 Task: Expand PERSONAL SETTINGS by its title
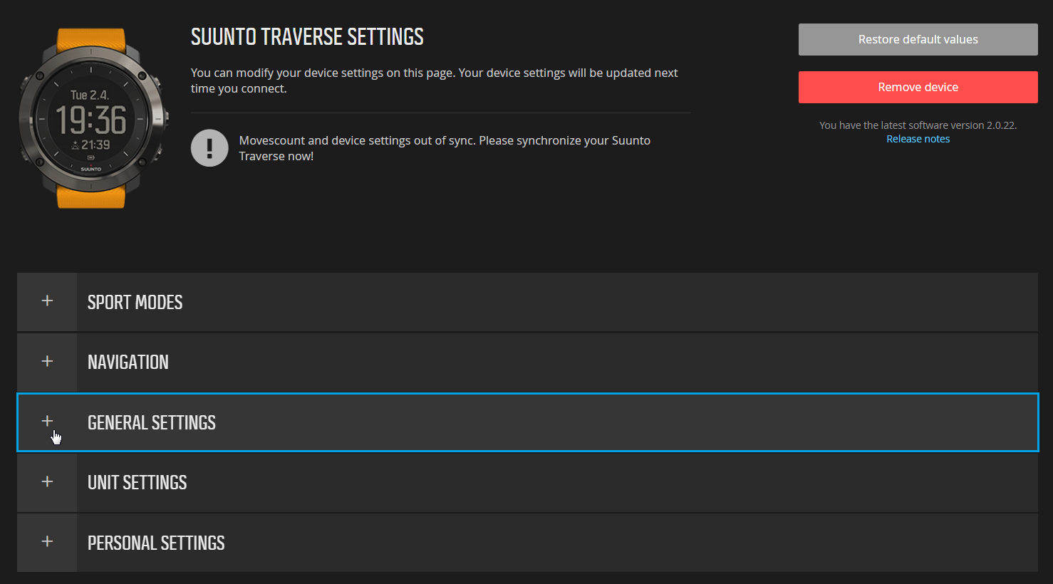(156, 543)
